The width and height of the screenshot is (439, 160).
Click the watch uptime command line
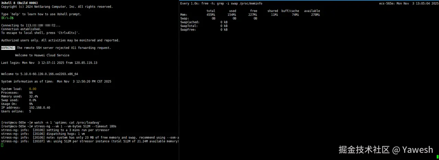(51, 123)
